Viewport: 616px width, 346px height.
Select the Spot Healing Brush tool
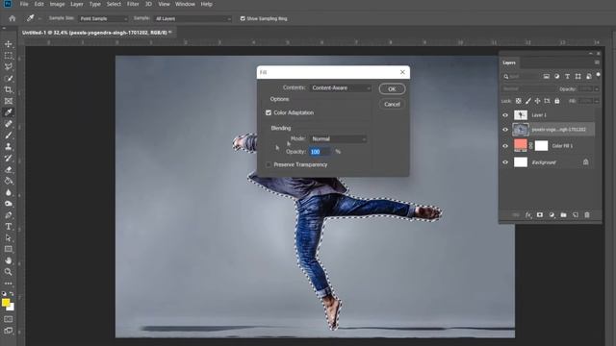pos(9,124)
